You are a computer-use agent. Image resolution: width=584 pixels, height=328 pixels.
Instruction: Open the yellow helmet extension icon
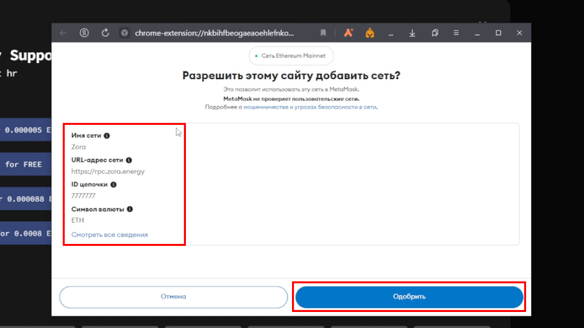point(370,33)
